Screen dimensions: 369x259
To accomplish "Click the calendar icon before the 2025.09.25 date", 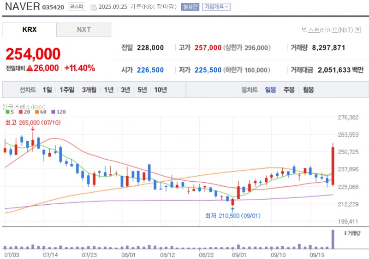I will point(94,7).
